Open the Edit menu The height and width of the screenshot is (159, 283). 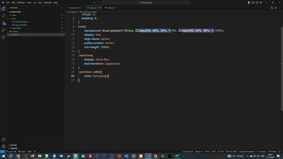tap(13, 3)
